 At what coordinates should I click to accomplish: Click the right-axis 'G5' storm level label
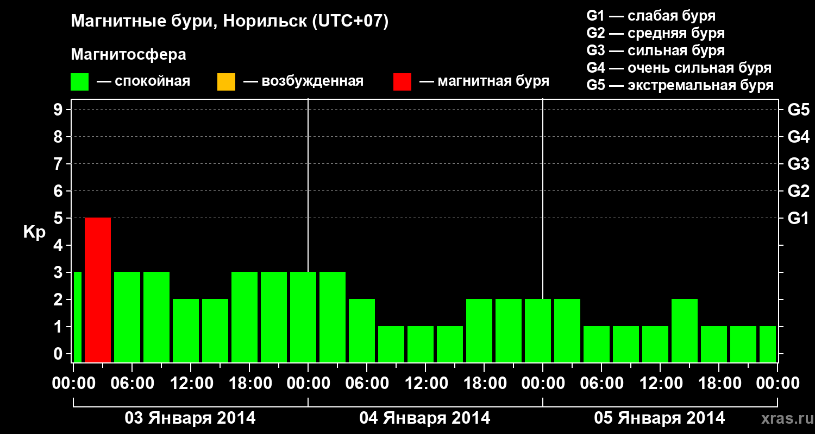pos(798,110)
